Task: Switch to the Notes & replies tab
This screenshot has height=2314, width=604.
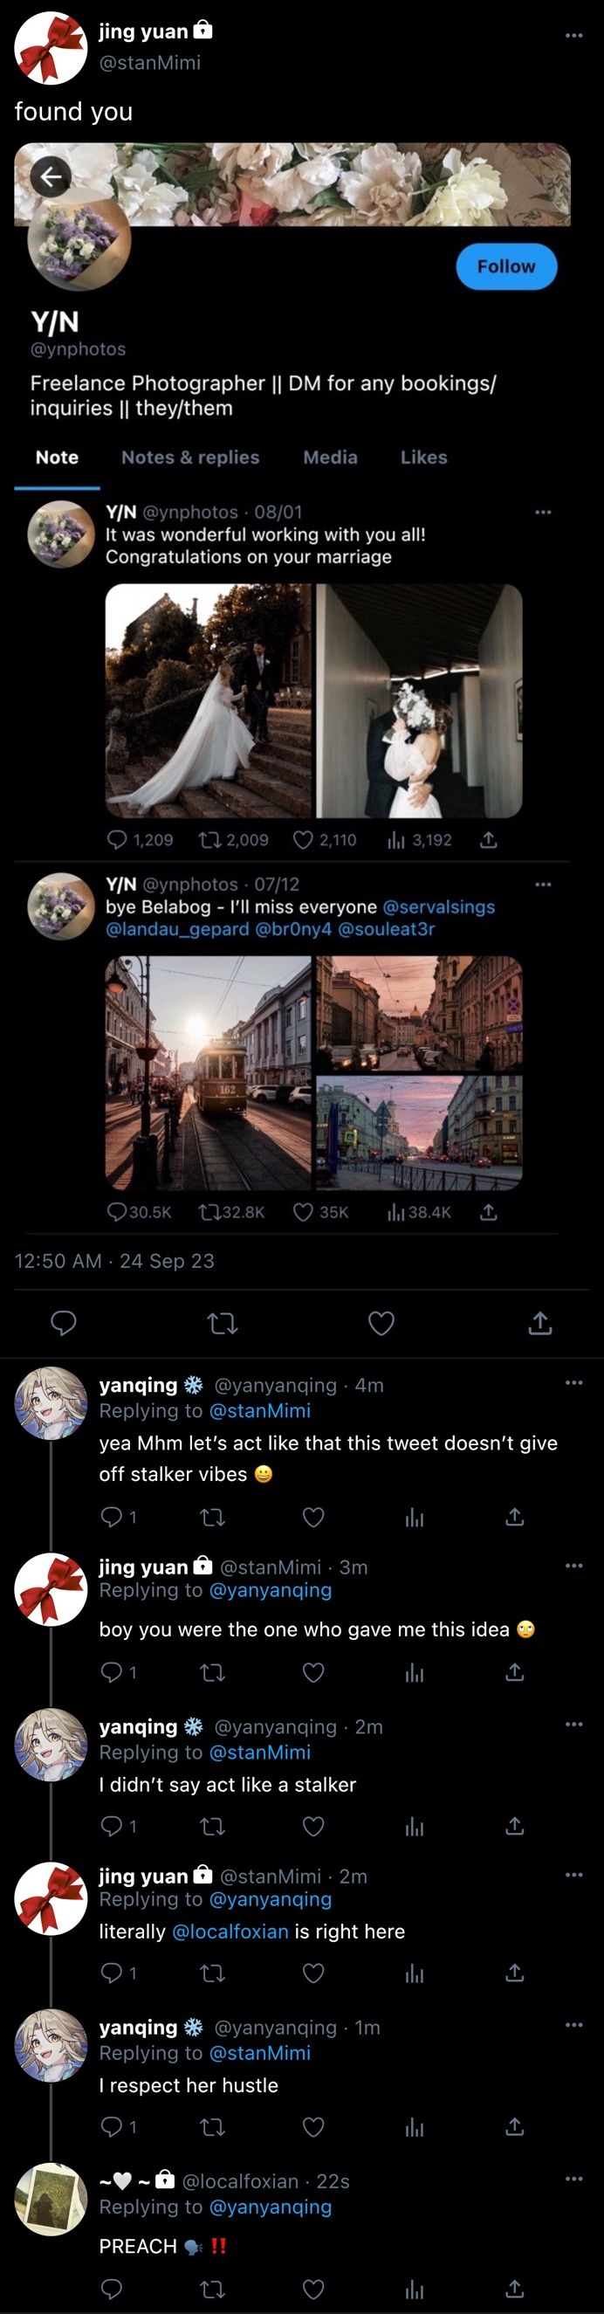Action: 190,458
